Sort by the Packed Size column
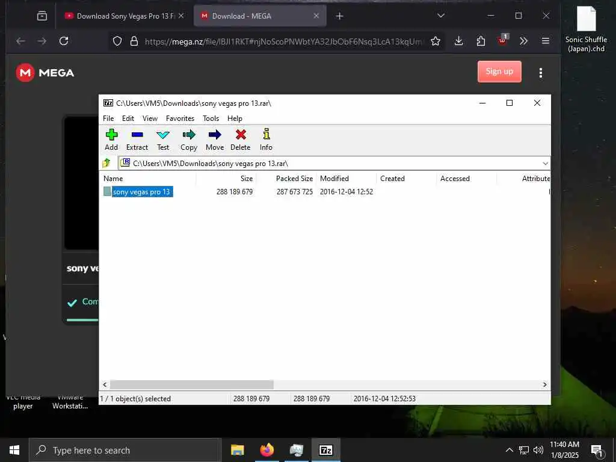 coord(286,178)
